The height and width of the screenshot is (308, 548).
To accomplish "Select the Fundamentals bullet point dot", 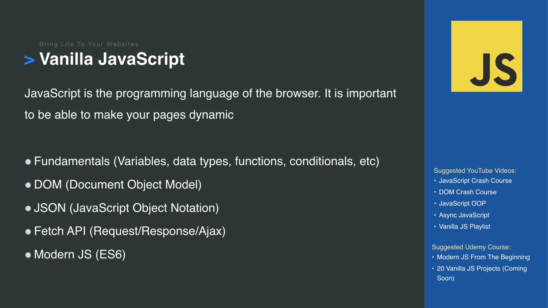I will pyautogui.click(x=28, y=162).
